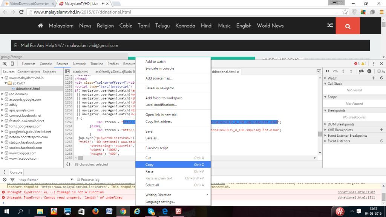Click step into next function call

tap(343, 71)
